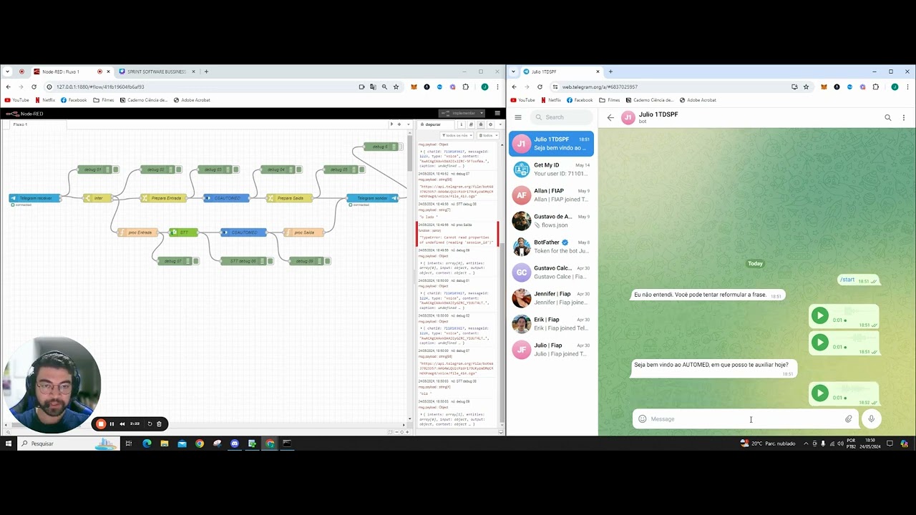Viewport: 916px width, 515px height.
Task: Toggle the debug 04 node output button
Action: click(x=298, y=170)
